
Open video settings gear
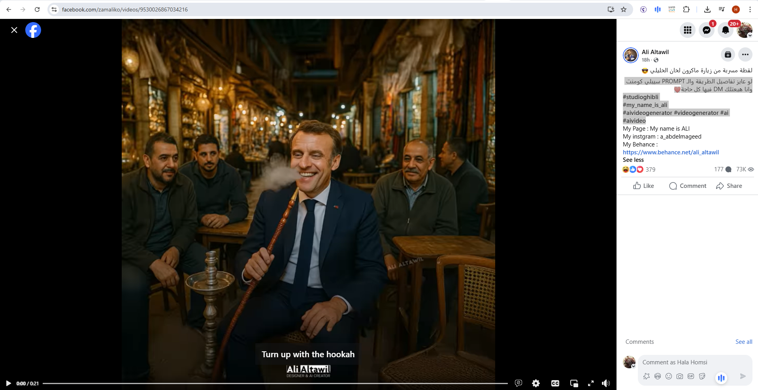pyautogui.click(x=536, y=383)
